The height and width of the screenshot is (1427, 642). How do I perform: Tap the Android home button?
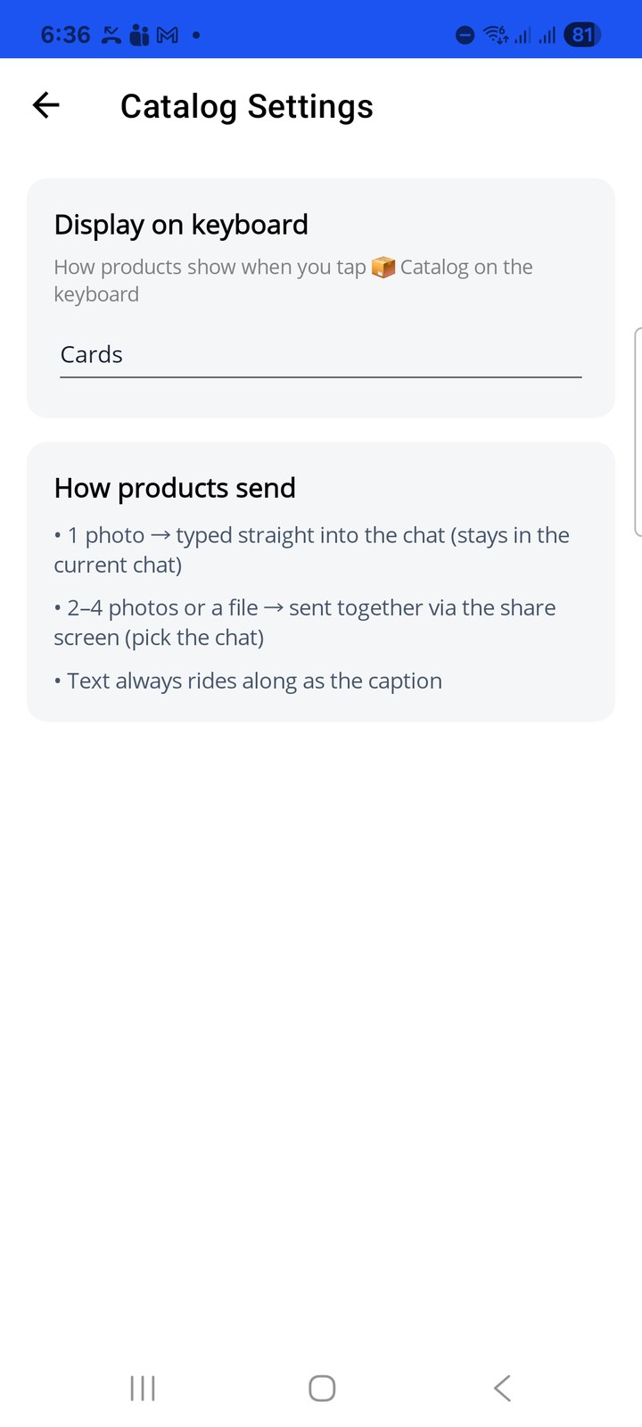[x=322, y=1388]
